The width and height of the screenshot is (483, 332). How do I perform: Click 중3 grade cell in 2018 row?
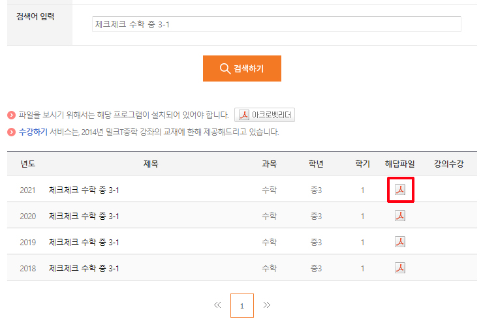click(316, 269)
